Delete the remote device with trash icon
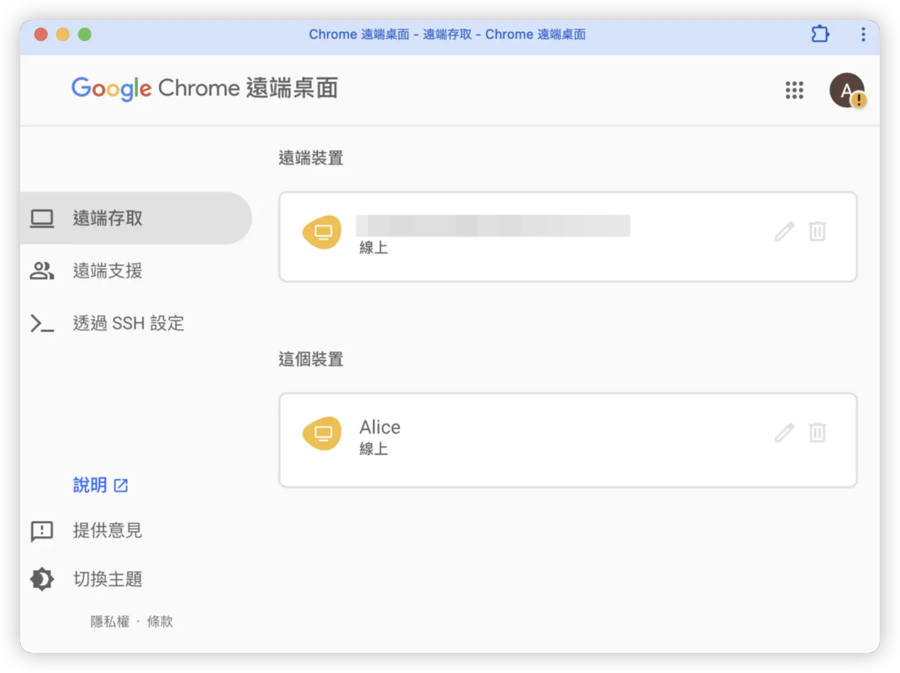The width and height of the screenshot is (900, 673). tap(818, 231)
